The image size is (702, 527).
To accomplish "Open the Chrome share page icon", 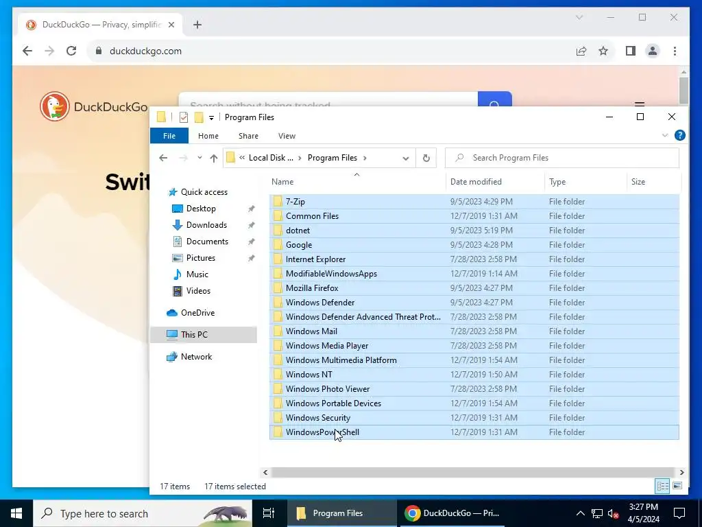I will pyautogui.click(x=581, y=51).
